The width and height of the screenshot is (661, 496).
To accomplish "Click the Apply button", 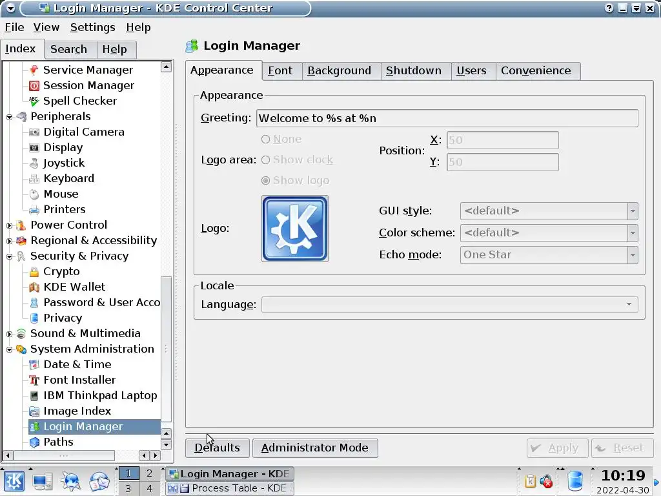I will 557,448.
